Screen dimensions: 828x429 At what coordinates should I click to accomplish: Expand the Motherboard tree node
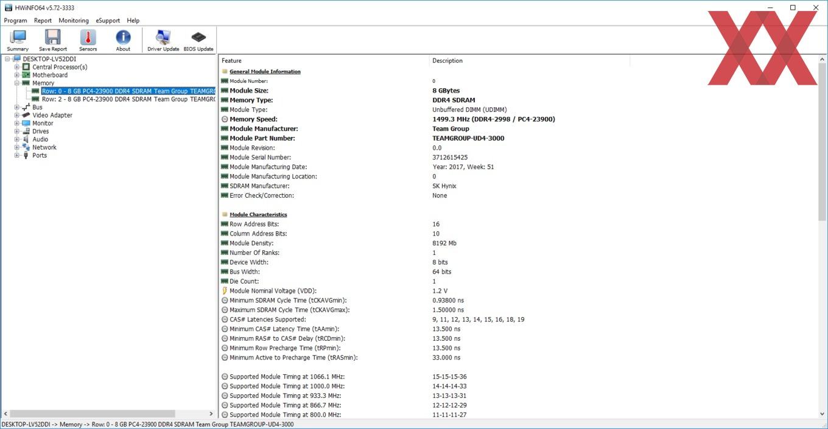pyautogui.click(x=17, y=75)
